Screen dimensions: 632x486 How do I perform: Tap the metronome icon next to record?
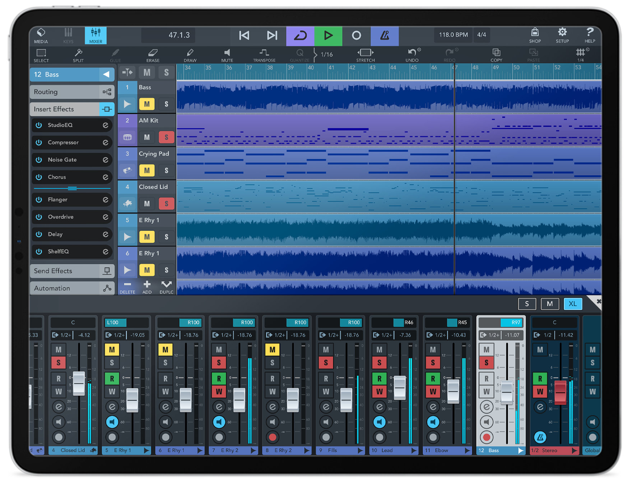384,35
